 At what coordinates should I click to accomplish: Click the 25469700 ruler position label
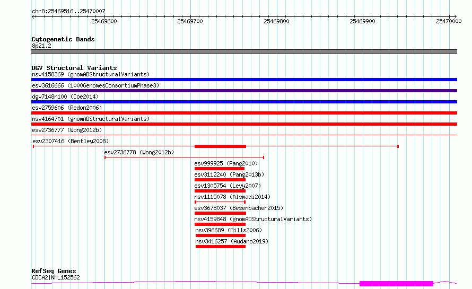pyautogui.click(x=190, y=21)
